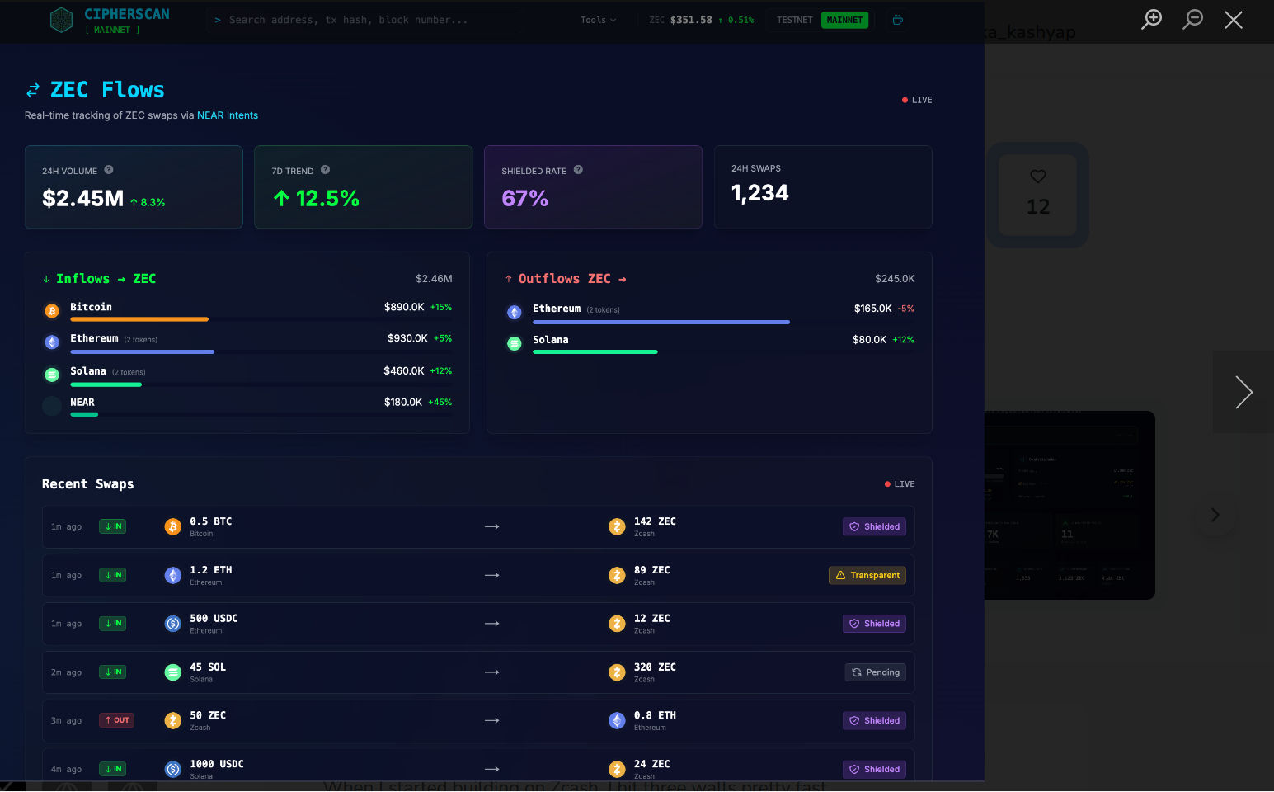Click the Ethereum icon in Outflows list
Screen dimensions: 1274x792
515,313
